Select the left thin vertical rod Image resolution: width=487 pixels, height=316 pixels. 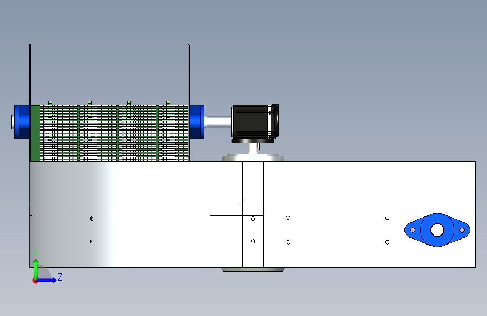(30, 103)
